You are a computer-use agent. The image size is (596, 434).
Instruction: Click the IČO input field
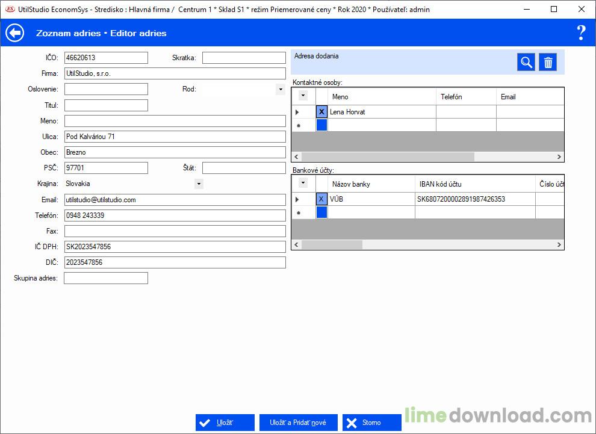coord(106,58)
